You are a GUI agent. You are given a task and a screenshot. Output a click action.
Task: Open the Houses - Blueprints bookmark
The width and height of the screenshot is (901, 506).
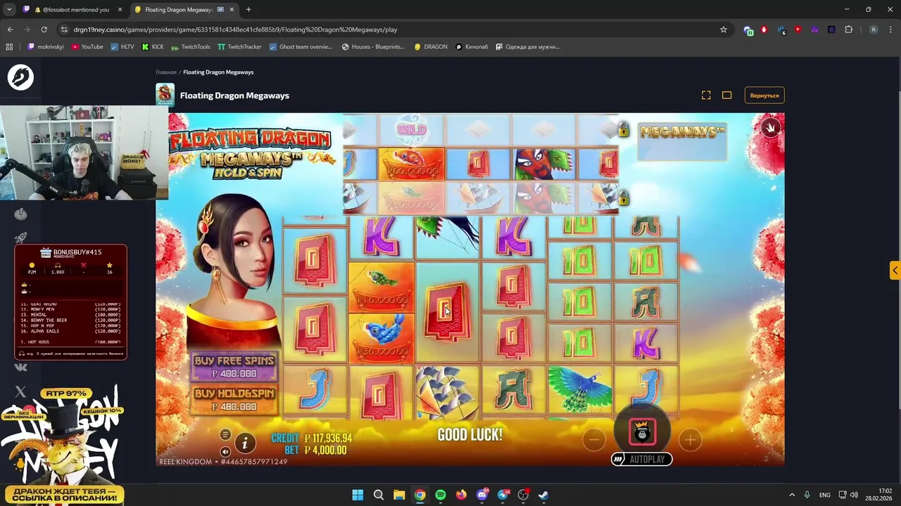pyautogui.click(x=373, y=47)
